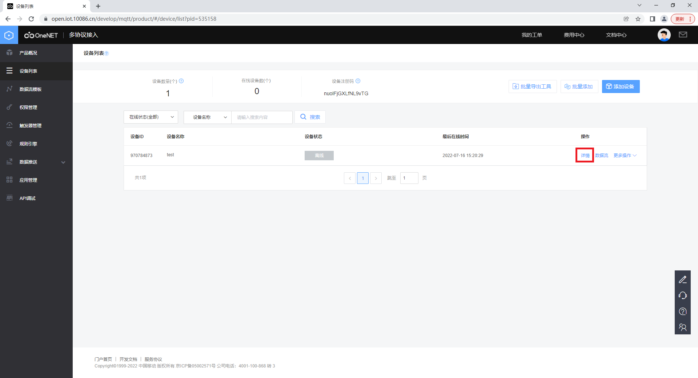Click the blue Add Device button
The height and width of the screenshot is (378, 698).
point(621,87)
